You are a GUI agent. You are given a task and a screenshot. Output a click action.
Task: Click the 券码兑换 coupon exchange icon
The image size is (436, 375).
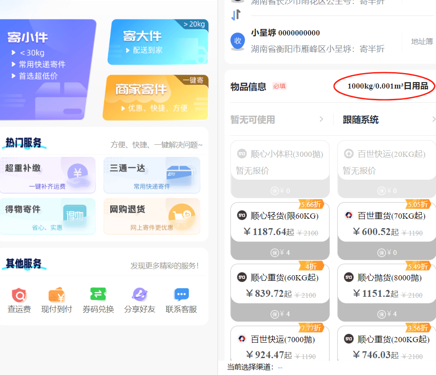pos(98,295)
